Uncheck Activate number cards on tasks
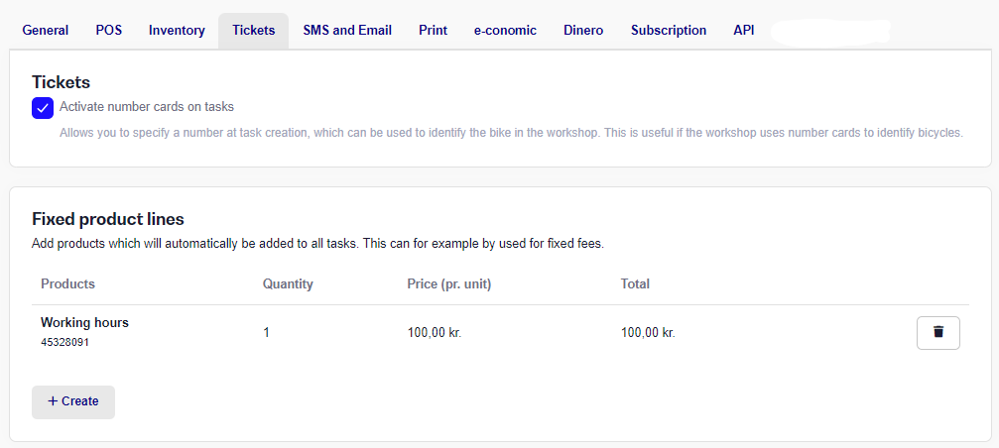The image size is (999, 448). tap(43, 108)
